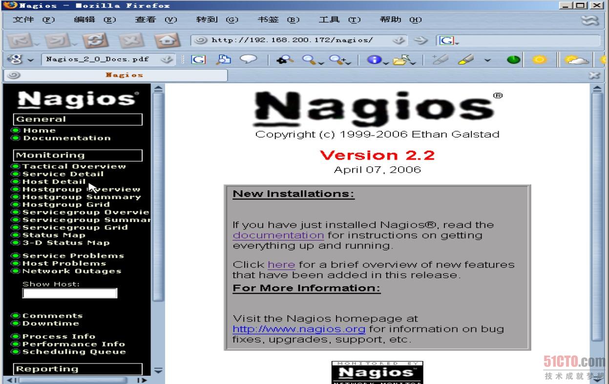Click the Go arrow beside address bar

(x=420, y=40)
